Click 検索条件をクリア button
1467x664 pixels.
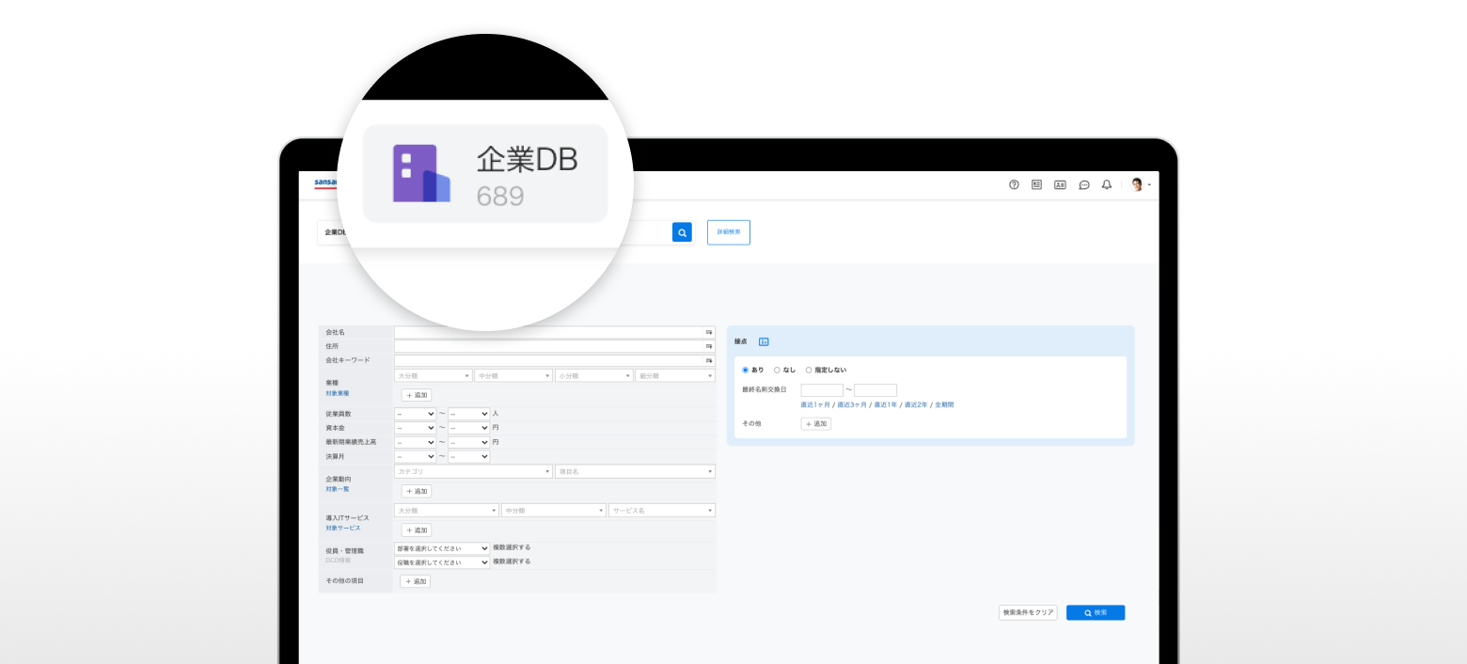tap(1028, 612)
